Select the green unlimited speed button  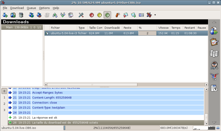pos(107,15)
